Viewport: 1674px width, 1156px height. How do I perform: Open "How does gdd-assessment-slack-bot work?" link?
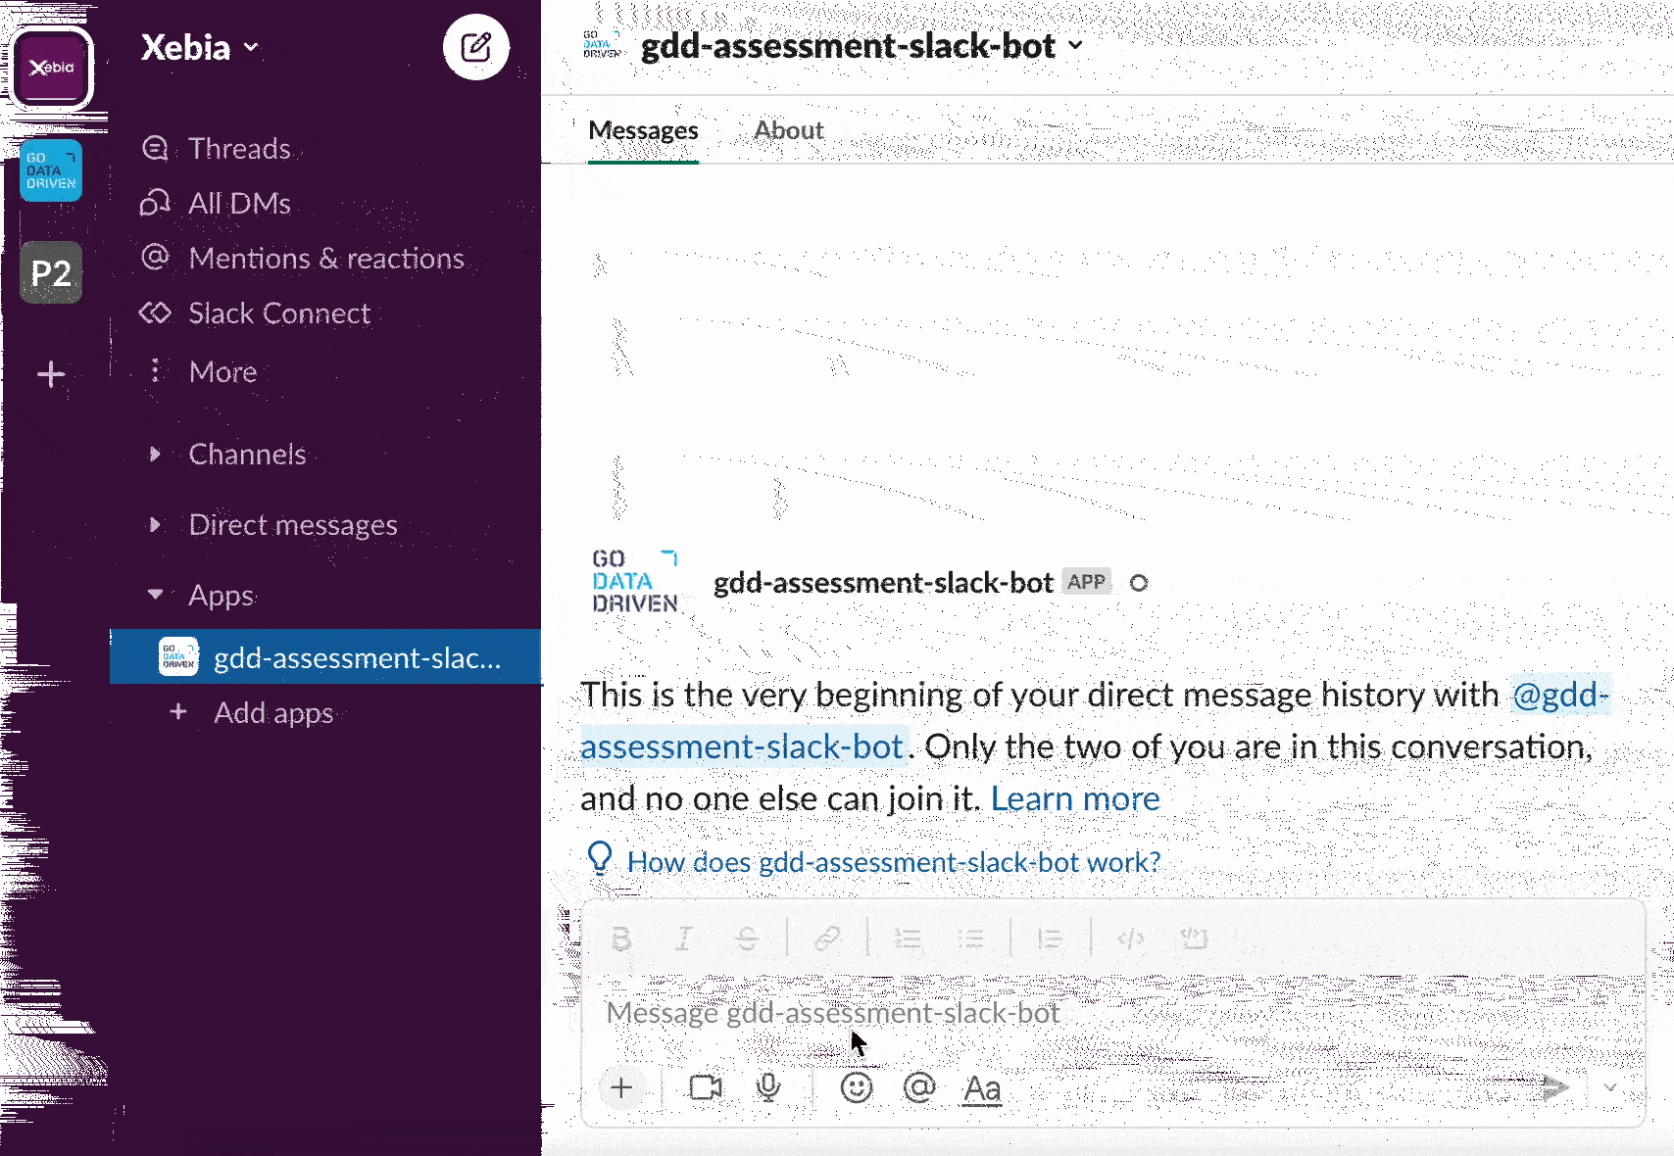(x=893, y=862)
